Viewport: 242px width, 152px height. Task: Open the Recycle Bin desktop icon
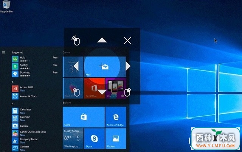tap(6, 6)
